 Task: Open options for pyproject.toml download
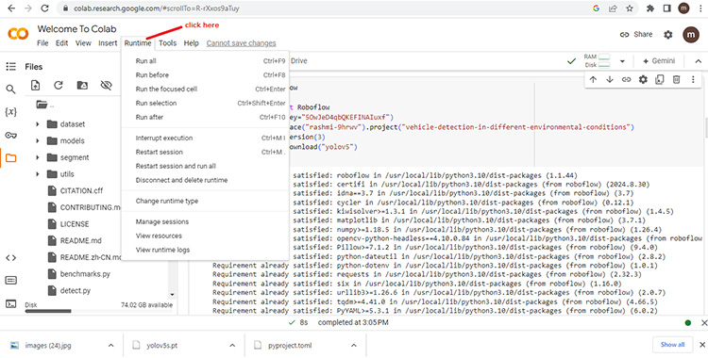(354, 346)
